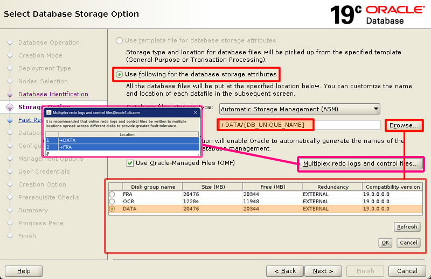Click the Summary step
Screen dimensions: 431x279
pos(33,210)
